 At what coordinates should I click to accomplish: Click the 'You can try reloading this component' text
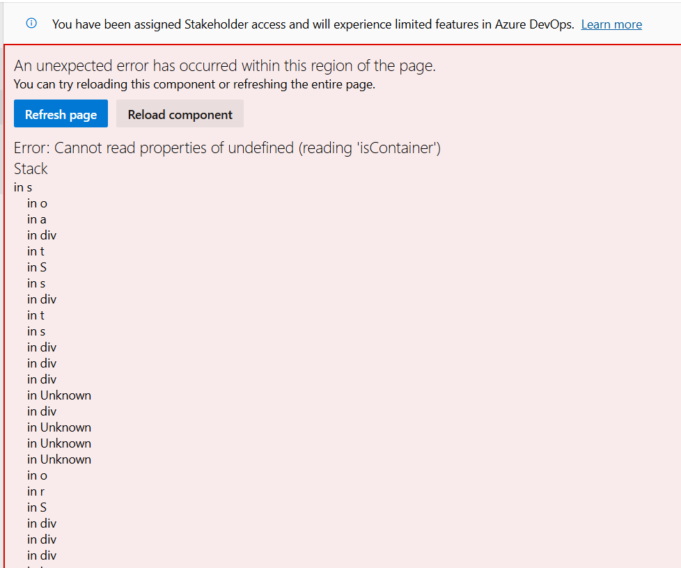tap(194, 84)
